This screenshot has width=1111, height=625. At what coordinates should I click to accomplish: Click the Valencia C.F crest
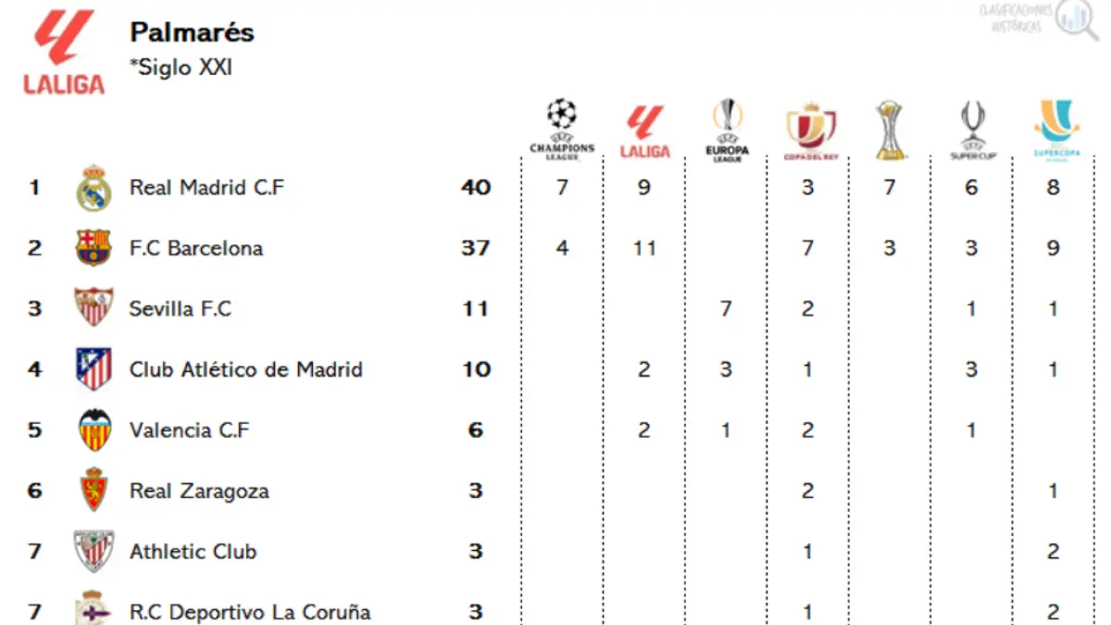tap(94, 430)
